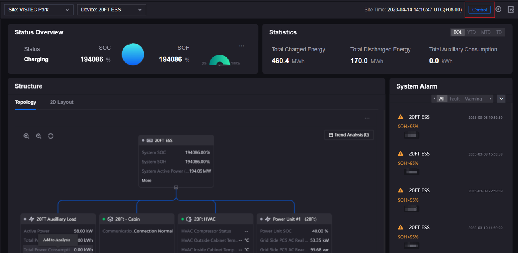Click the Power Unit #1 (20Ft) node title
The height and width of the screenshot is (253, 518).
click(x=295, y=219)
